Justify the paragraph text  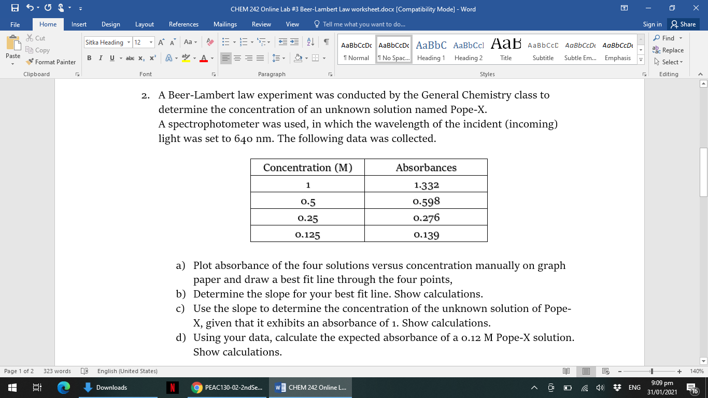[x=260, y=58]
